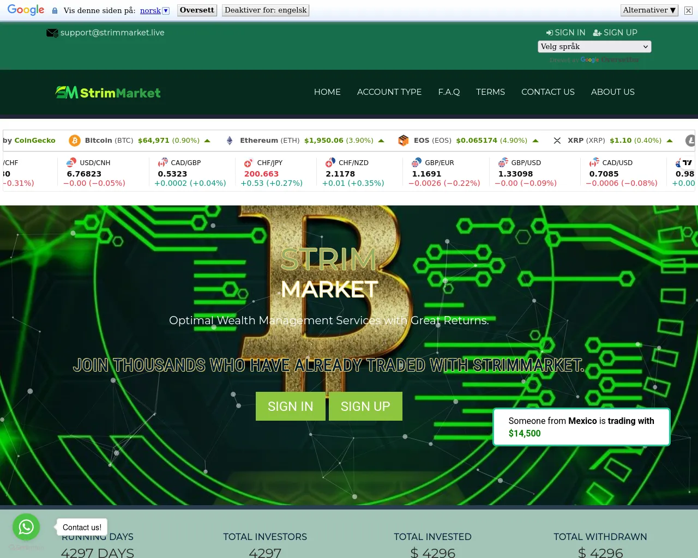Click the Mexico trading notification popup

[581, 427]
